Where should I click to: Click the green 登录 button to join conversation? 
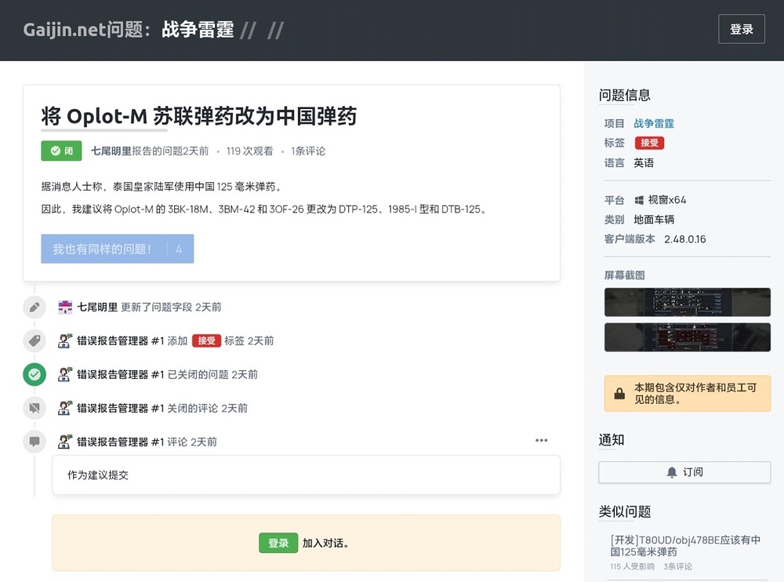tap(278, 543)
